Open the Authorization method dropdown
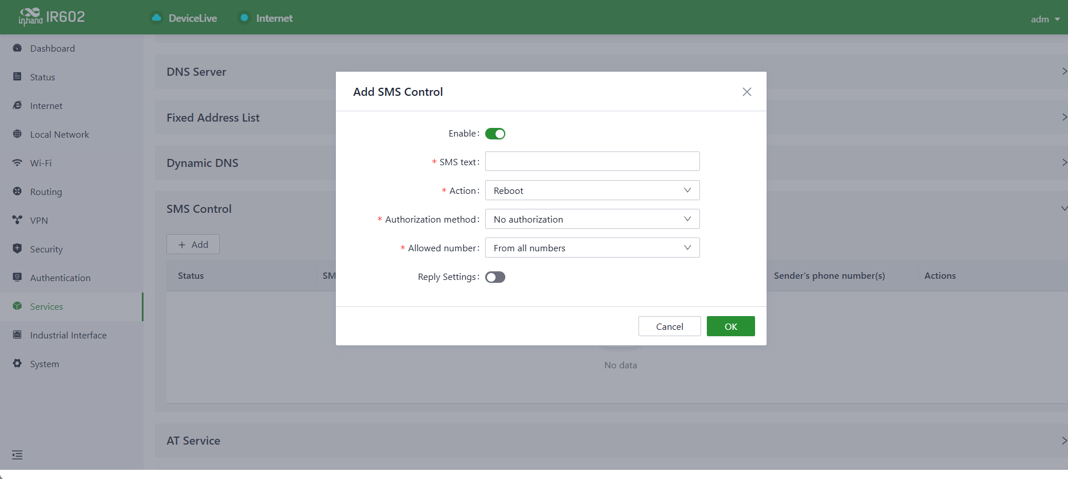The width and height of the screenshot is (1068, 479). tap(592, 219)
